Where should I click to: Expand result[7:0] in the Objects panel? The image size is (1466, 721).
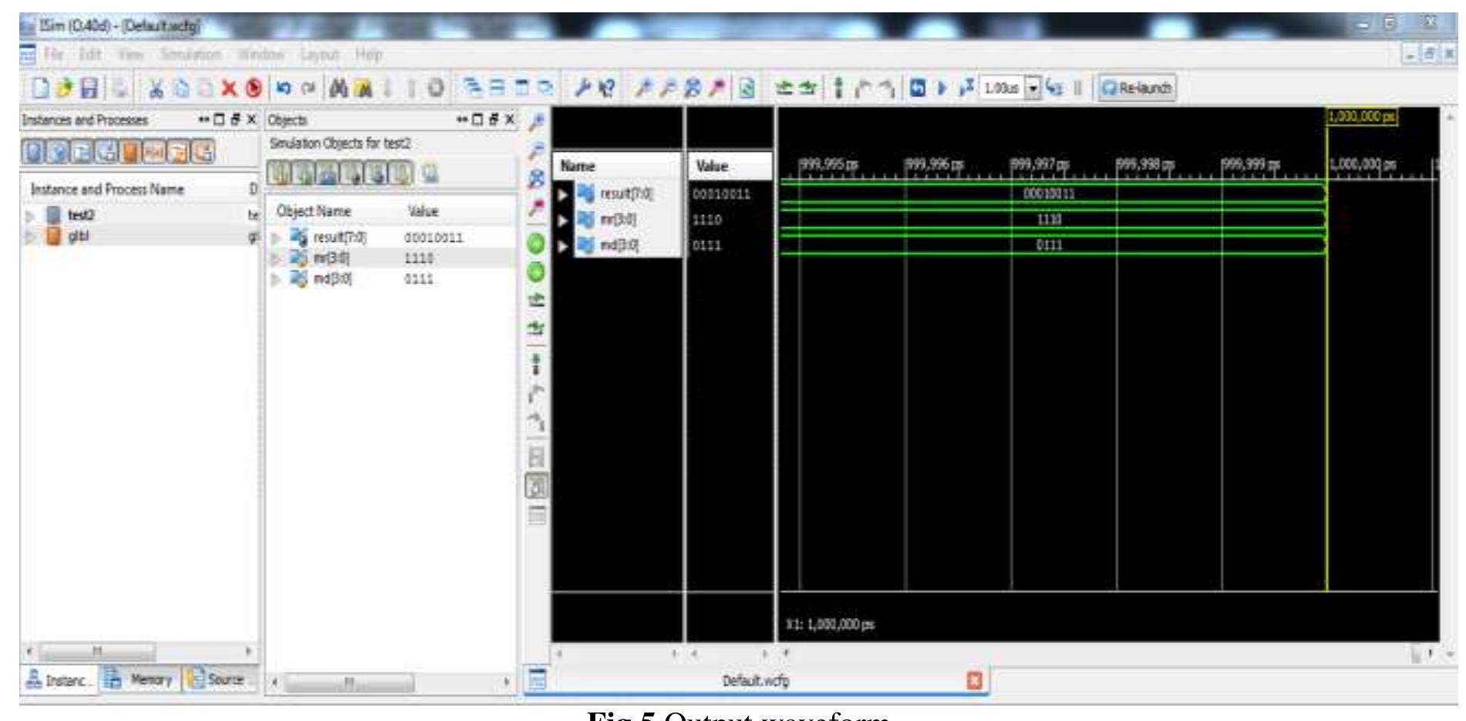[276, 238]
